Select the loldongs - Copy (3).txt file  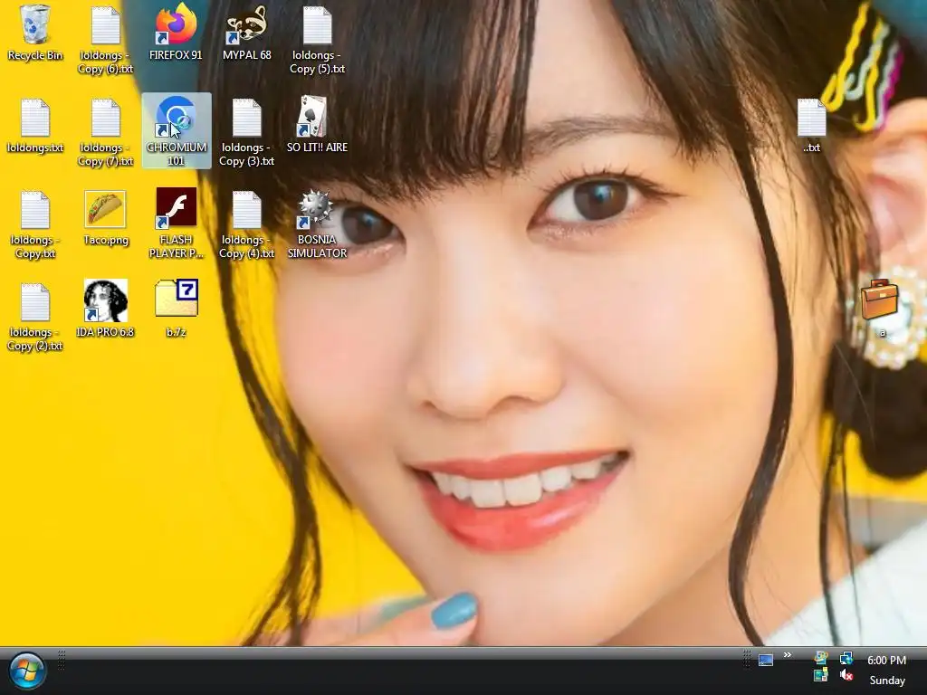pos(246,132)
